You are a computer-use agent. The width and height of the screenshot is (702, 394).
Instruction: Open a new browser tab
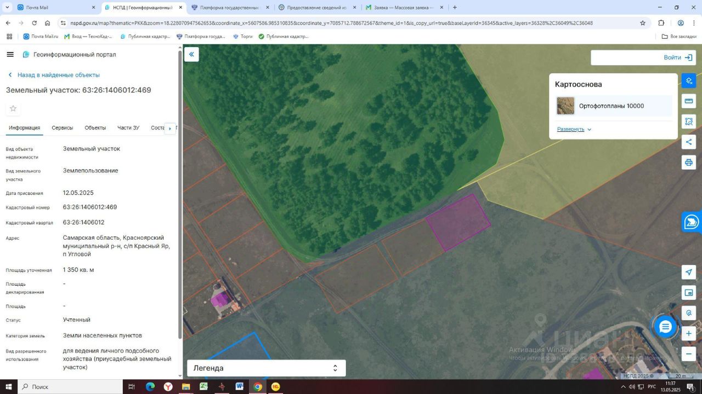[455, 8]
